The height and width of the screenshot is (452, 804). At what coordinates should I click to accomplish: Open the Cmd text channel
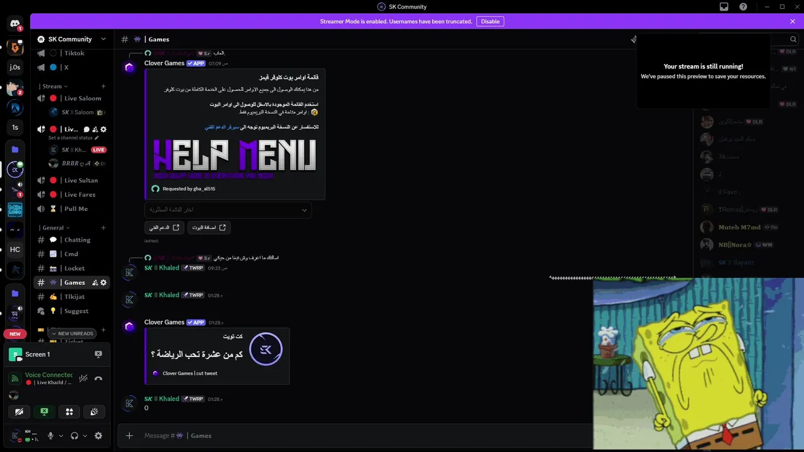coord(72,254)
